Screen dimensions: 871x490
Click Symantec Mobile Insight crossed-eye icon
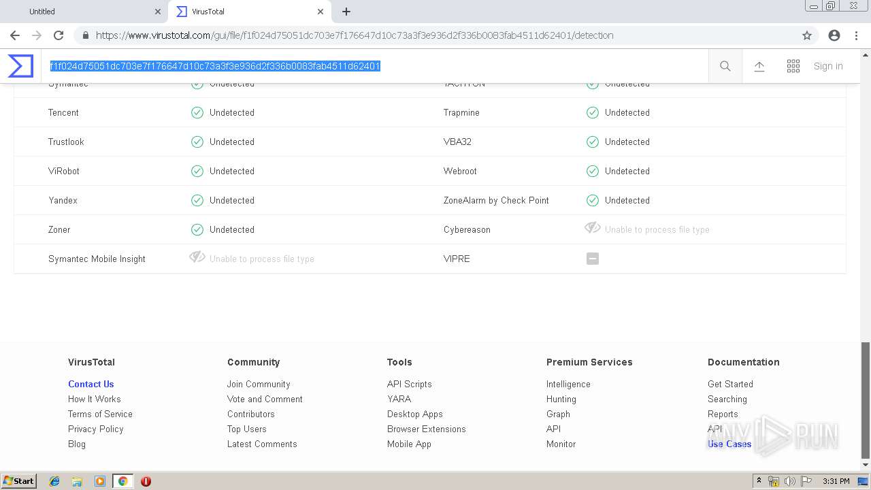(x=197, y=257)
